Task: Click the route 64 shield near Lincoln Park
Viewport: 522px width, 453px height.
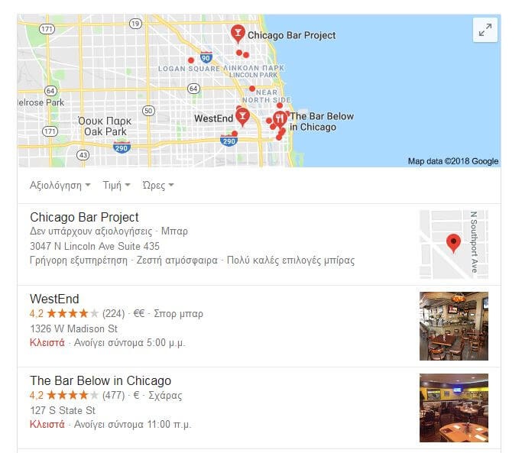Action: 194,89
